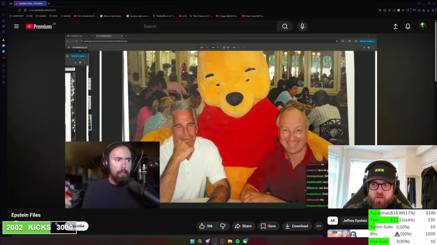
Task: Open the KICK bookmarks folder
Action: point(54,16)
